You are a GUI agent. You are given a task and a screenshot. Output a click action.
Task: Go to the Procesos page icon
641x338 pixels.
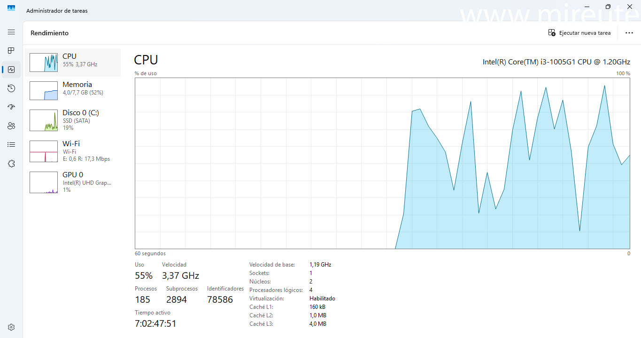[x=11, y=51]
